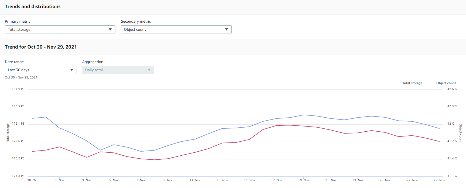
Task: Click the arrow icon in Primary metric dropdown
Action: 110,29
